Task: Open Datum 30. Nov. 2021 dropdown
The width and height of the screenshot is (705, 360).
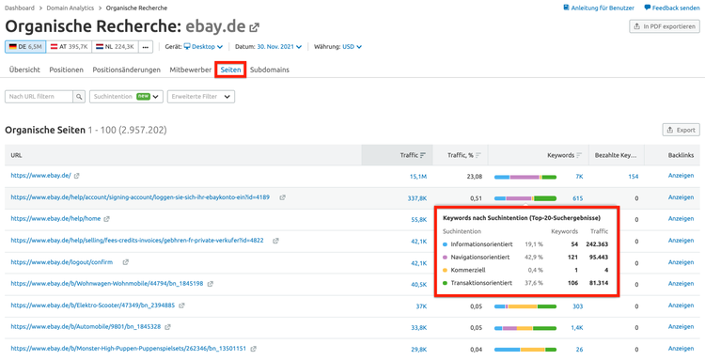Action: (279, 47)
